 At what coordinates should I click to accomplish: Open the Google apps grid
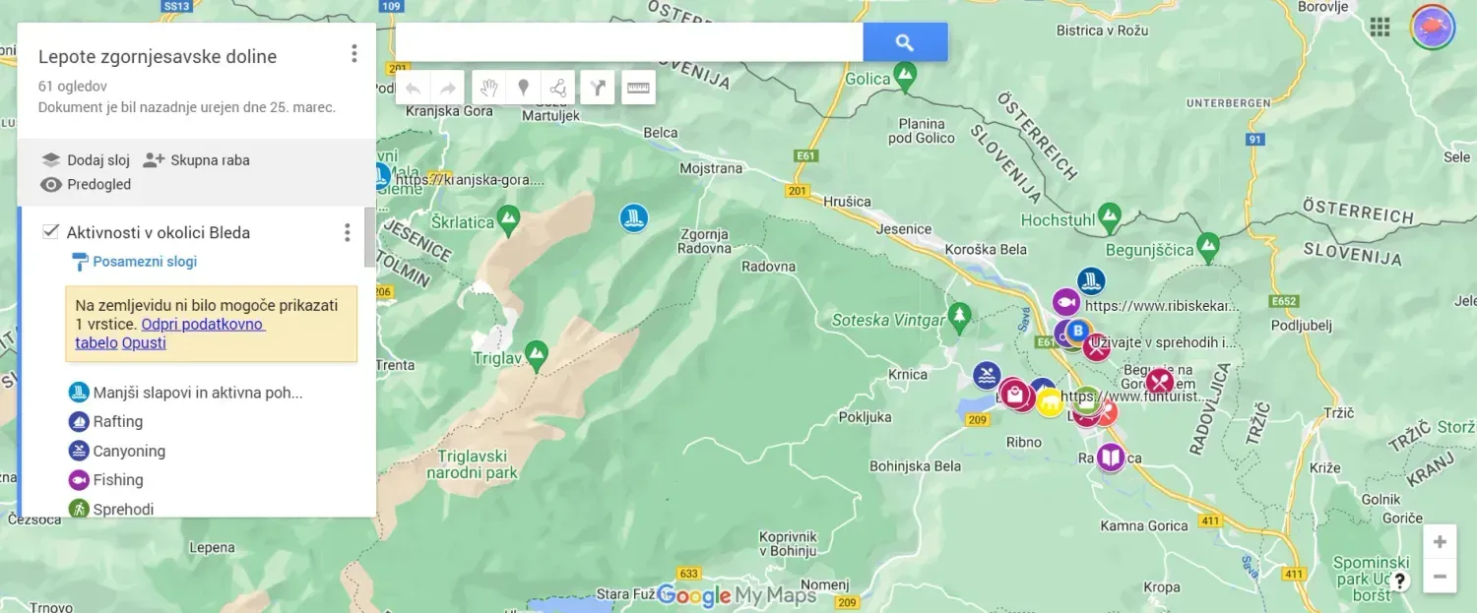(1380, 27)
